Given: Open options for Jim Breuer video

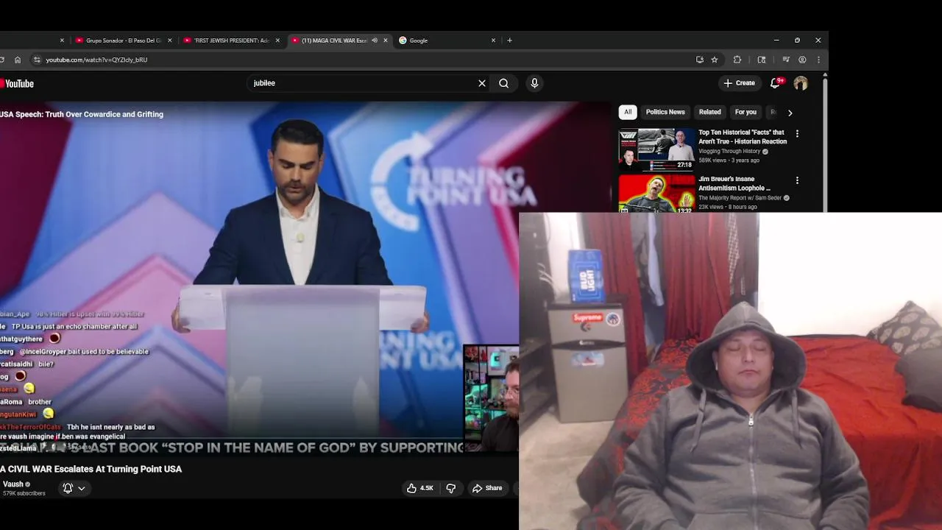Looking at the screenshot, I should coord(797,180).
